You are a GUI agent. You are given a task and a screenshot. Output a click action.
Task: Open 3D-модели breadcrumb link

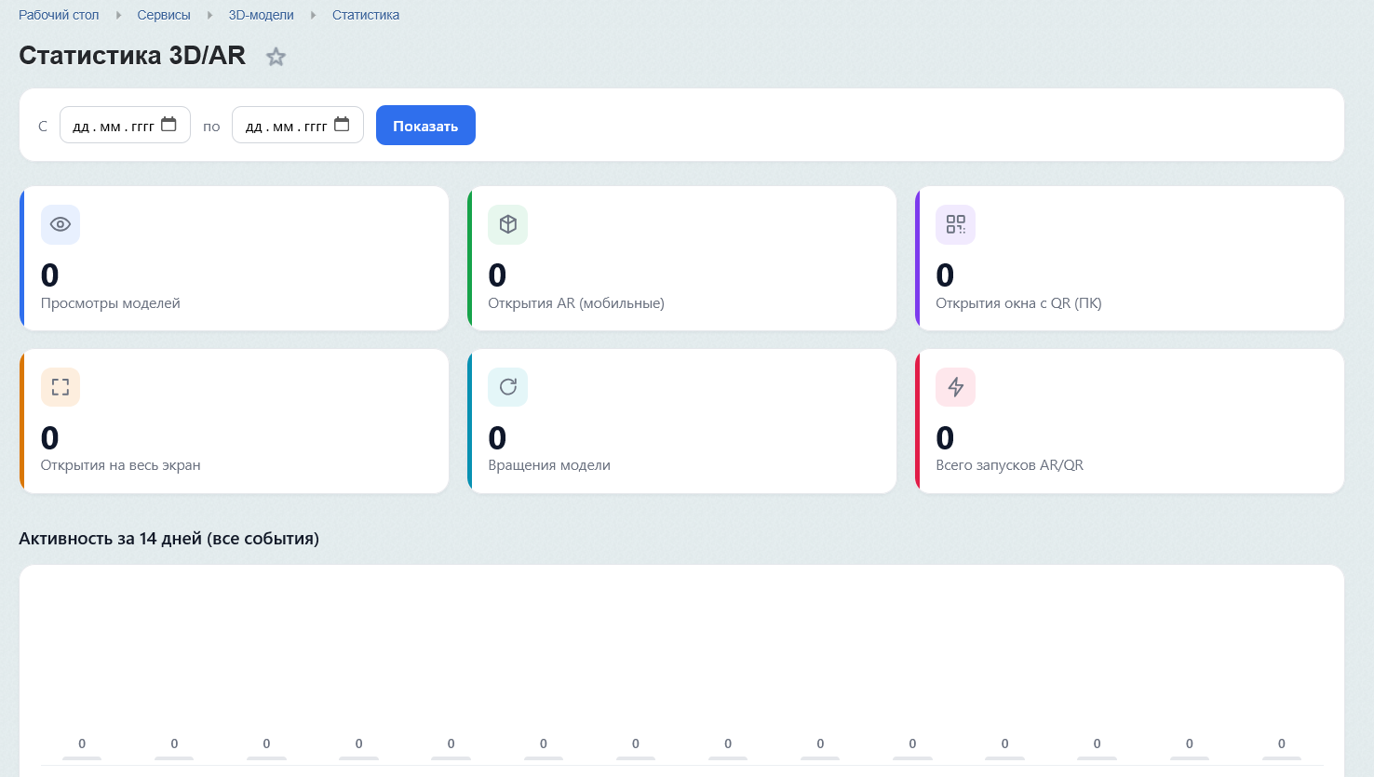pyautogui.click(x=262, y=15)
